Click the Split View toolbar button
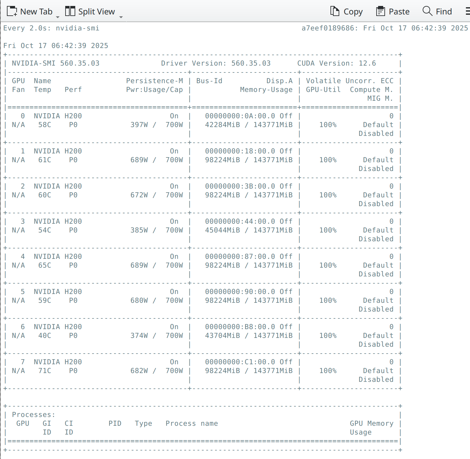This screenshot has width=470, height=459. click(90, 12)
